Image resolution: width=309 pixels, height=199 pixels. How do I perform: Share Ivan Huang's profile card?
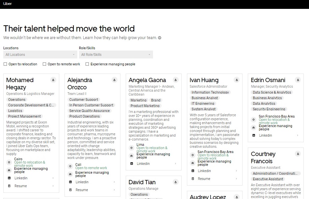pyautogui.click(x=237, y=80)
